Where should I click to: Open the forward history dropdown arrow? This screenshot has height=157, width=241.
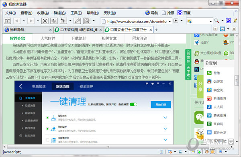pyautogui.click(x=38, y=20)
